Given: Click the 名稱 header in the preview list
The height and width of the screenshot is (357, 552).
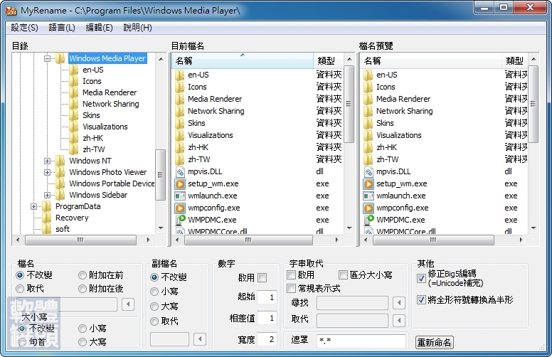Looking at the screenshot, I should [430, 61].
